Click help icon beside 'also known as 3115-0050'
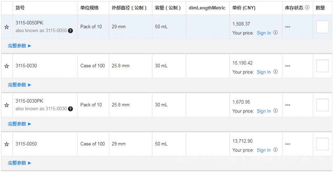Viewport: 333px width, 173px height. (x=70, y=31)
